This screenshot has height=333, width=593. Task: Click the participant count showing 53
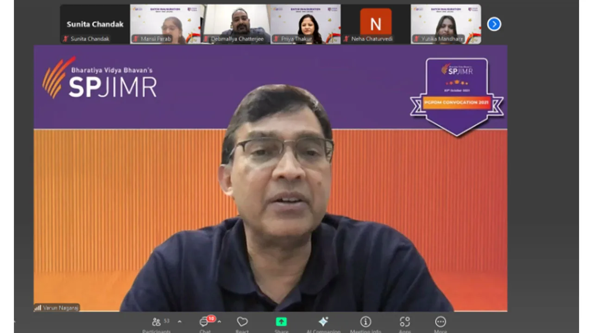(x=166, y=321)
